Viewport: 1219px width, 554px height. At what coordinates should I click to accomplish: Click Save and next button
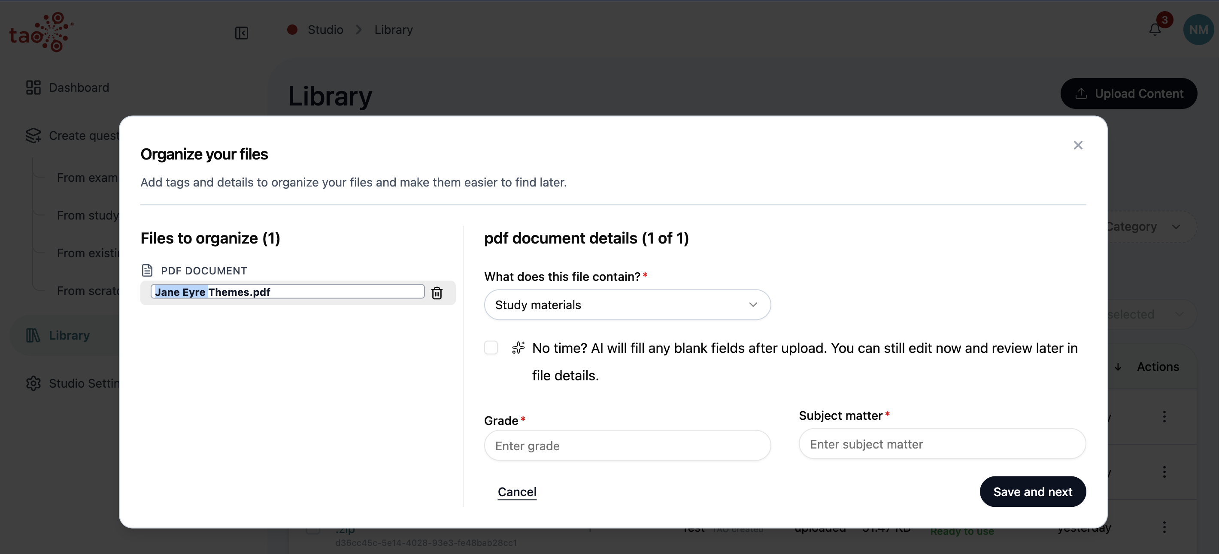(x=1032, y=491)
